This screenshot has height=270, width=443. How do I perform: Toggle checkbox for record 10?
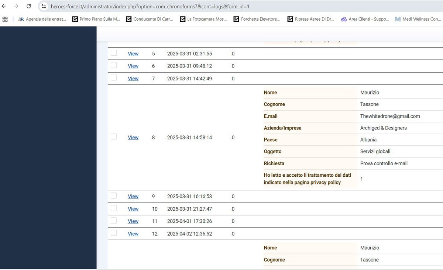(114, 208)
